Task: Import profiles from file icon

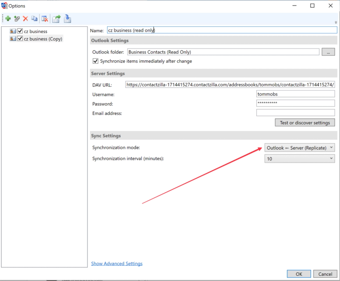Action: pyautogui.click(x=68, y=19)
